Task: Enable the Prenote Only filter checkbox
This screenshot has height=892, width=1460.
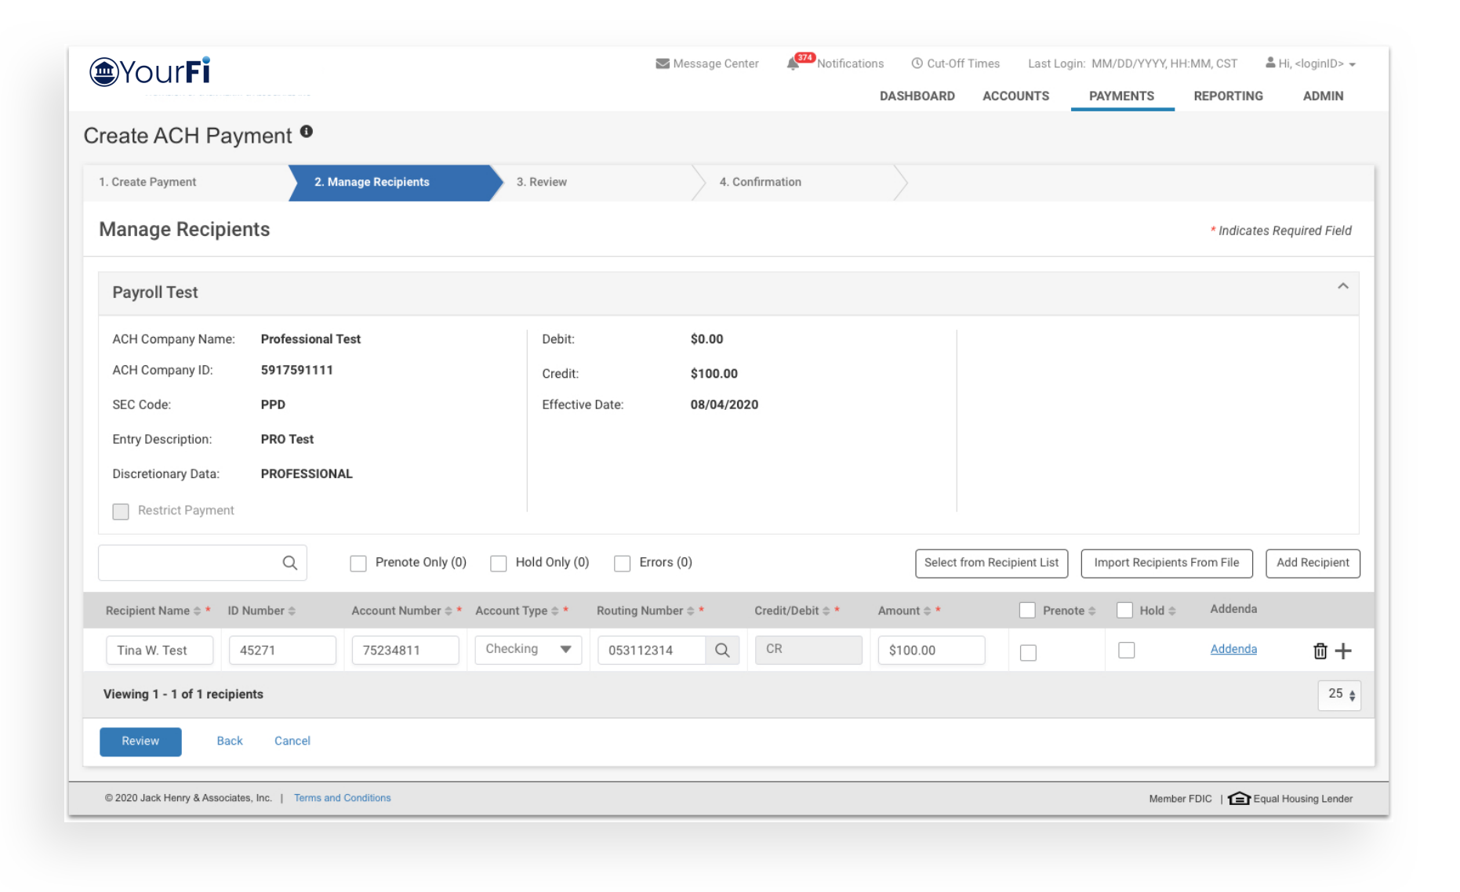Action: (358, 564)
